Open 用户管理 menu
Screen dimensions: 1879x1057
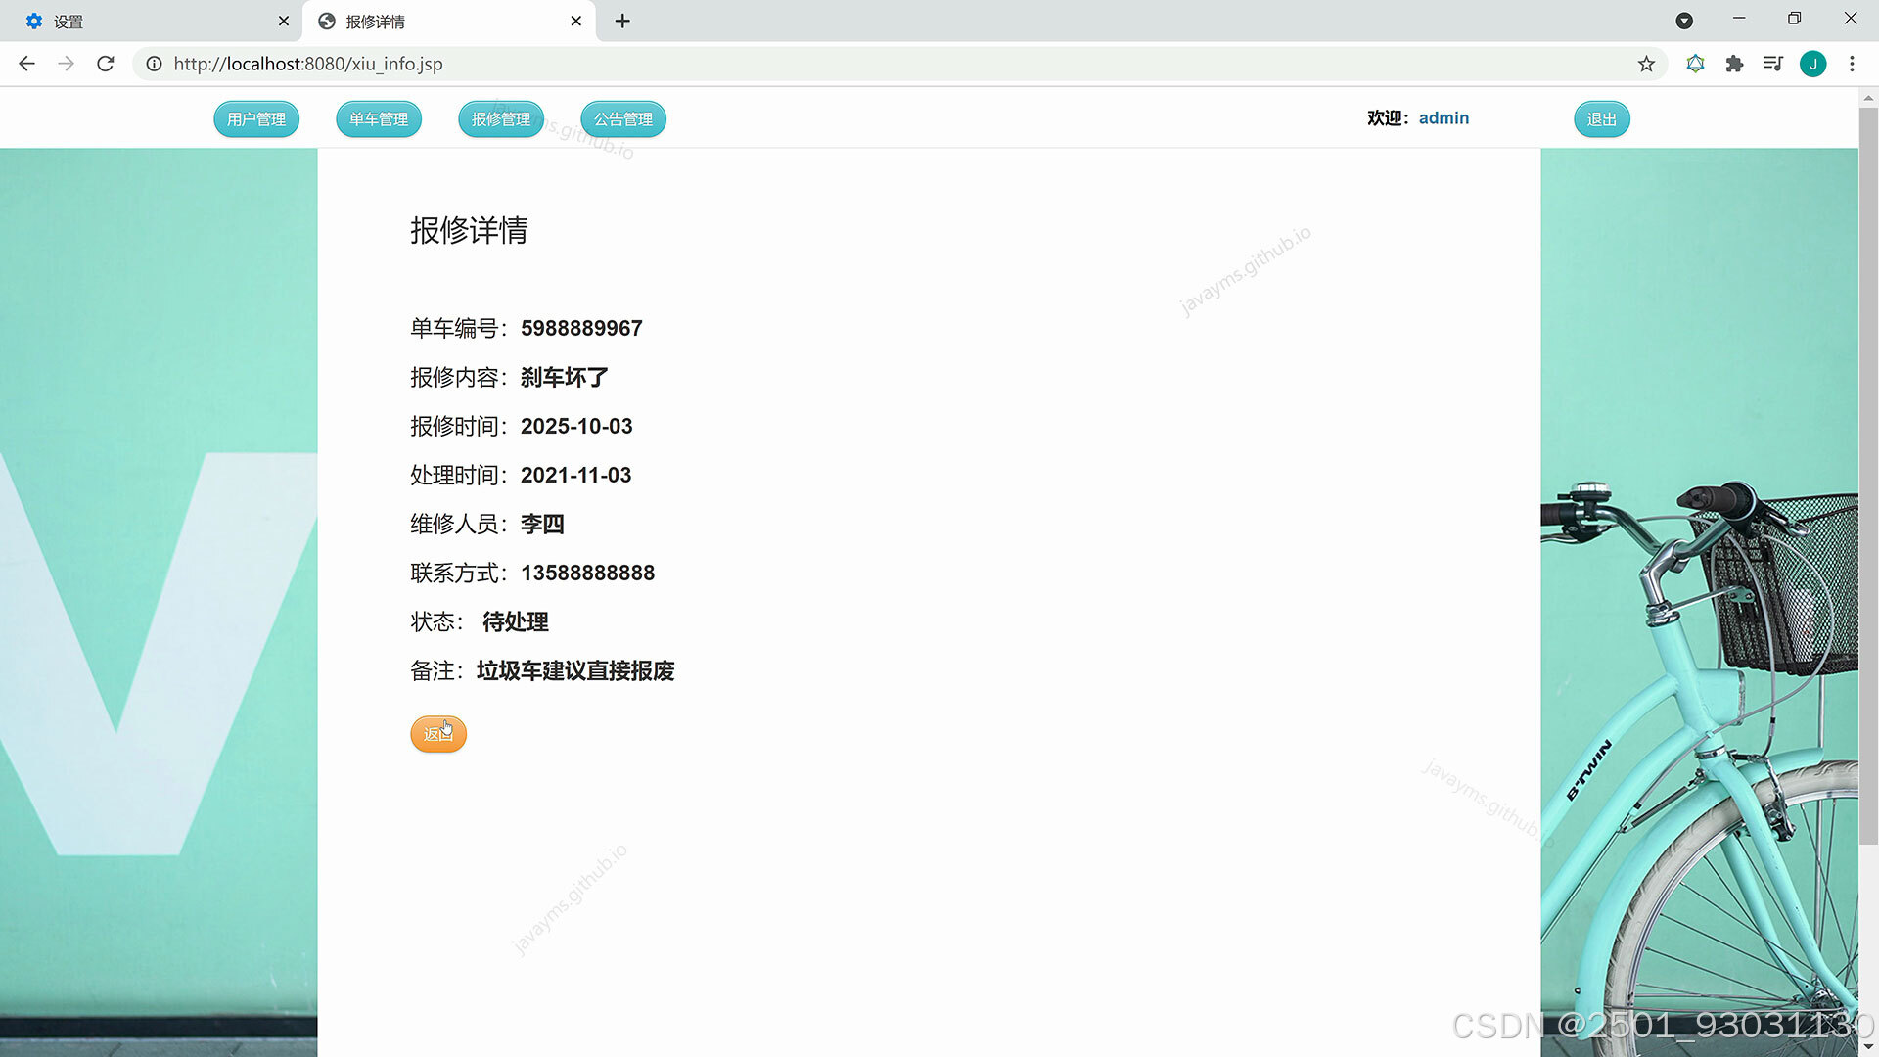tap(256, 119)
